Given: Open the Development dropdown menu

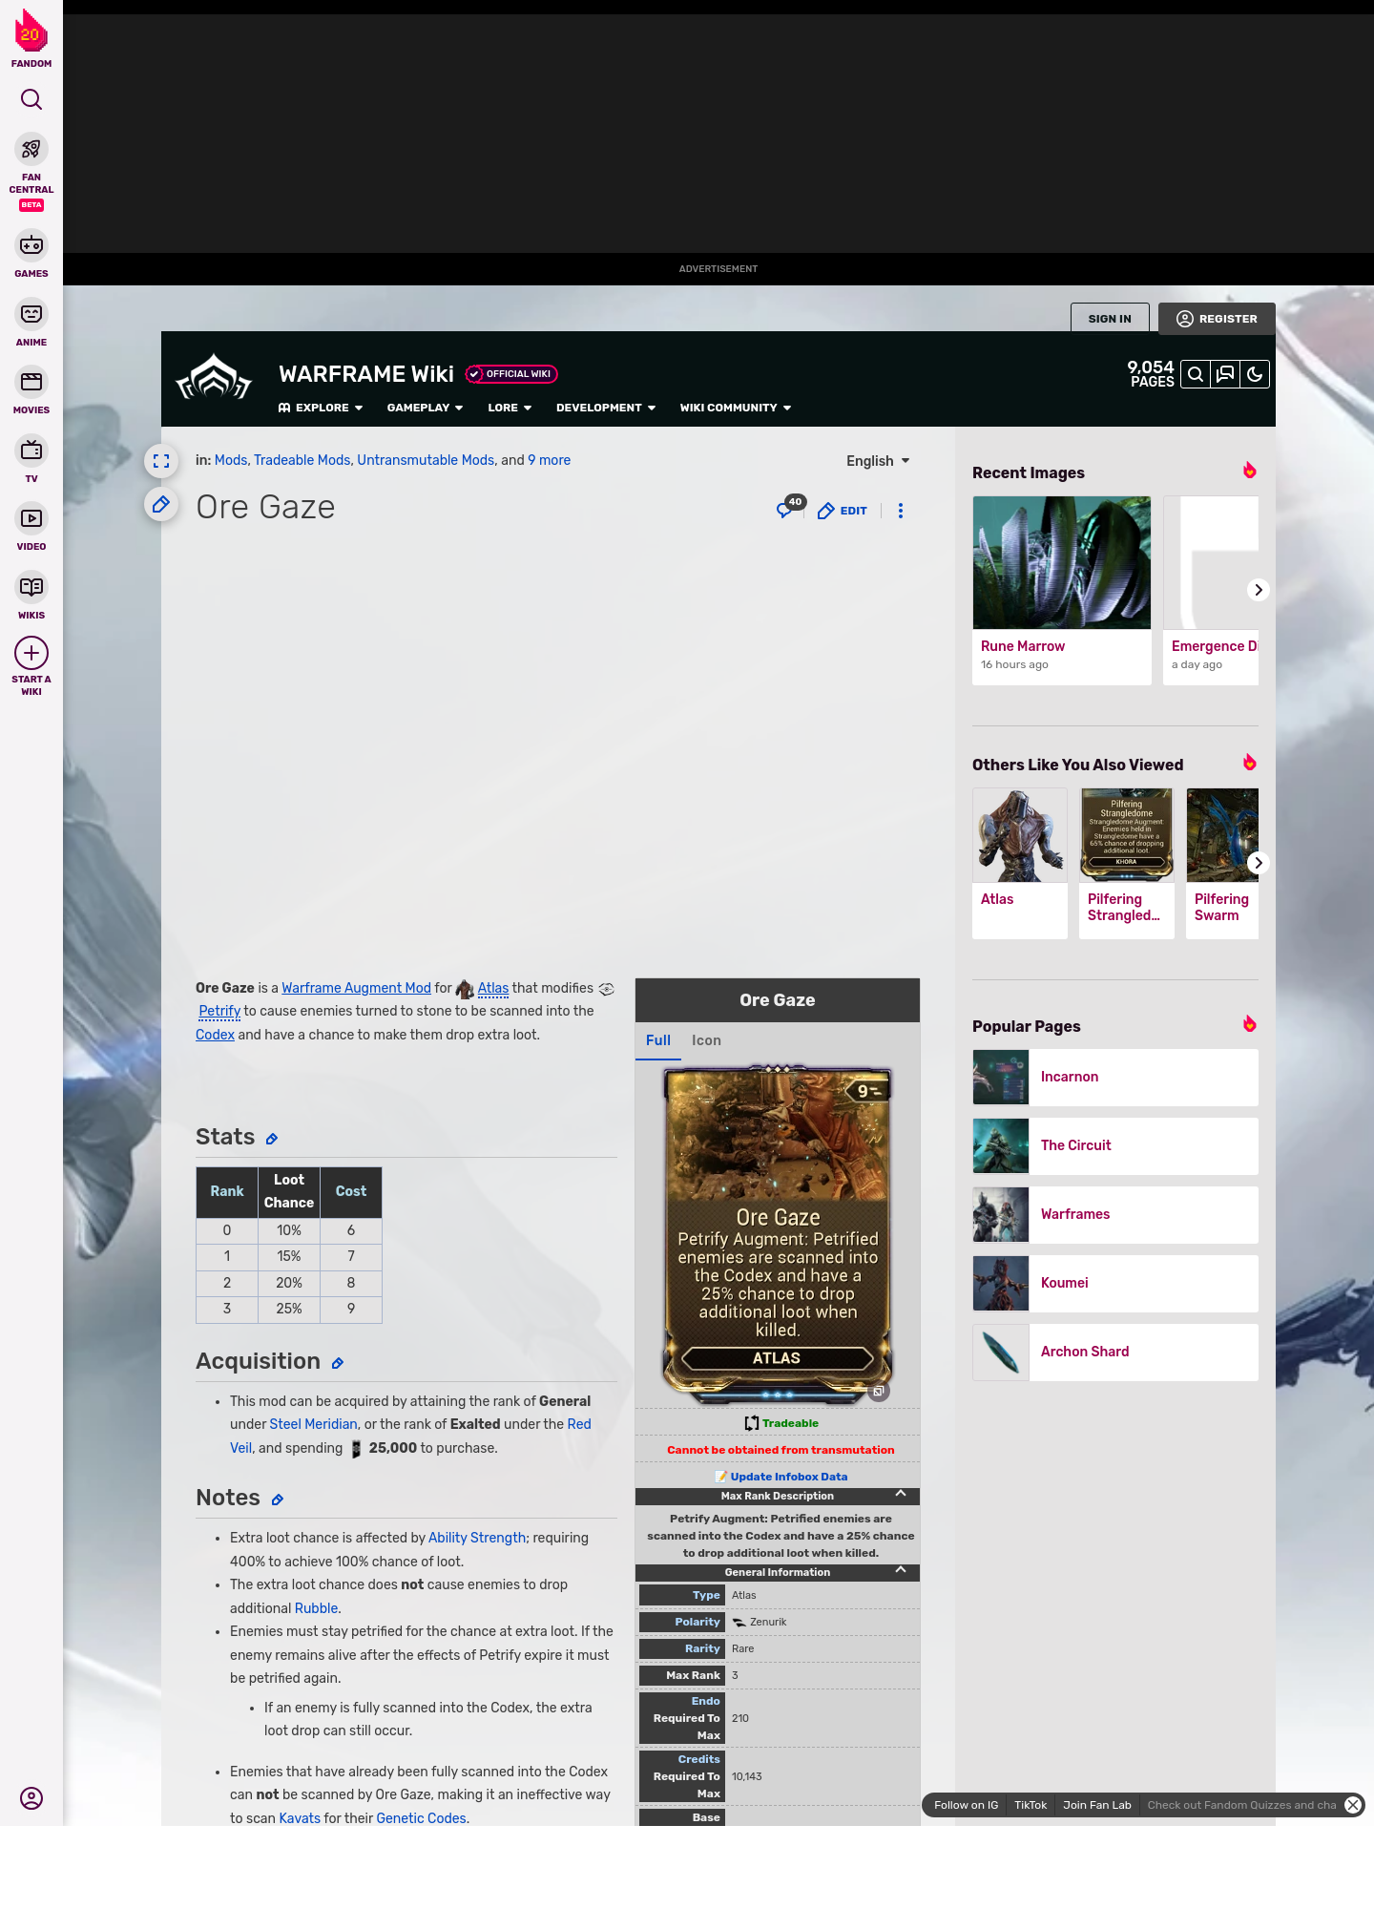Looking at the screenshot, I should pyautogui.click(x=606, y=408).
